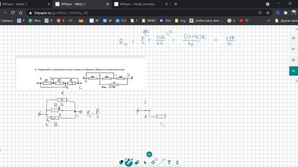
Task: Open the P bookmark
Action: 20,20
